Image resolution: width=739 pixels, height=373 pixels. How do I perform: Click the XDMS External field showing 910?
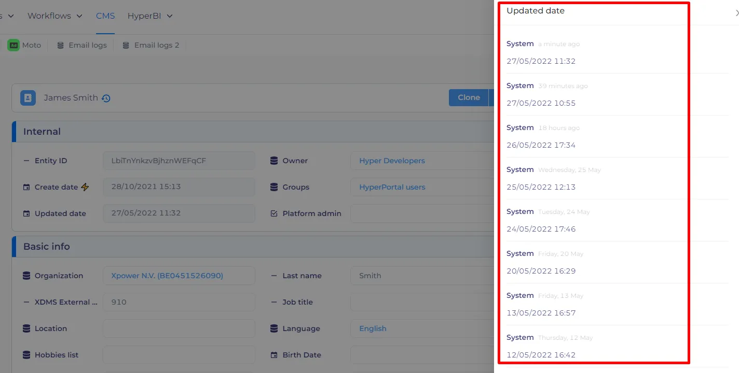179,302
